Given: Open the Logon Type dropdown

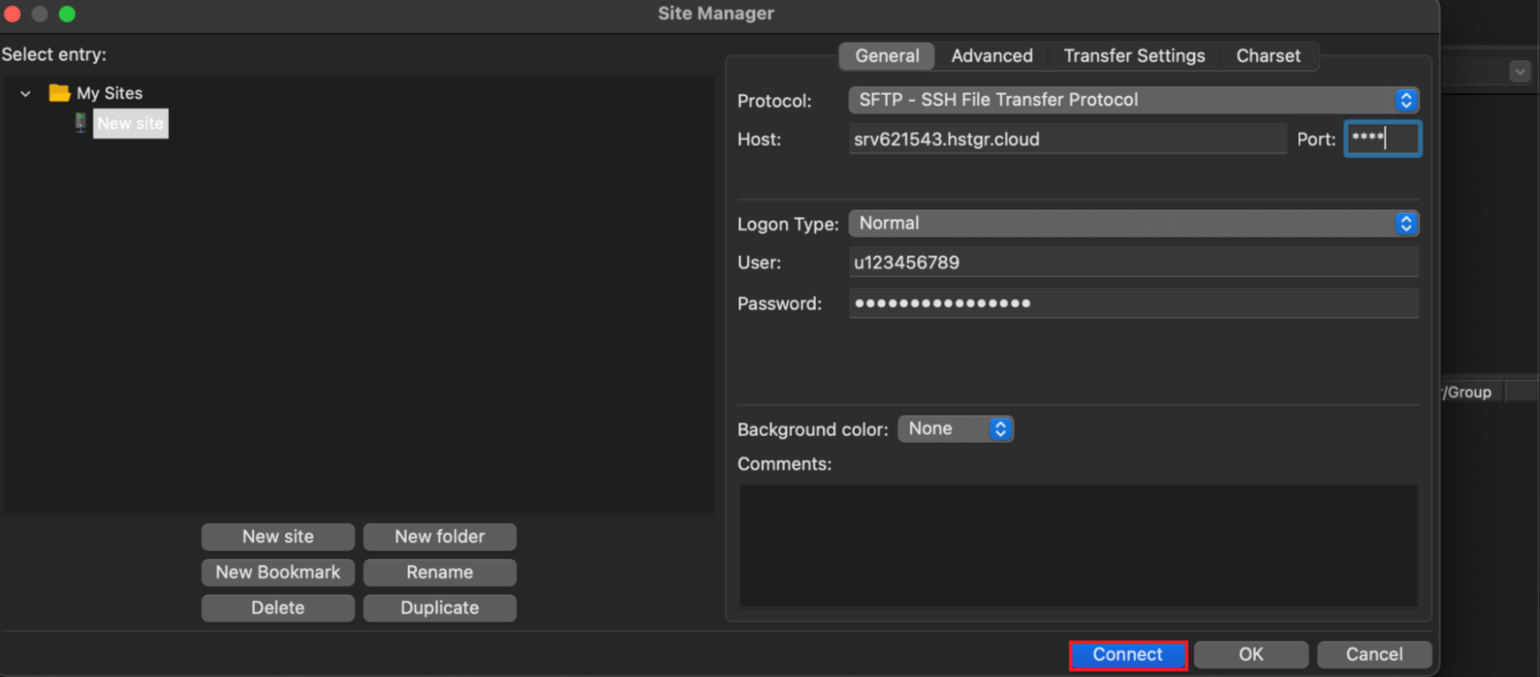Looking at the screenshot, I should click(x=1405, y=223).
